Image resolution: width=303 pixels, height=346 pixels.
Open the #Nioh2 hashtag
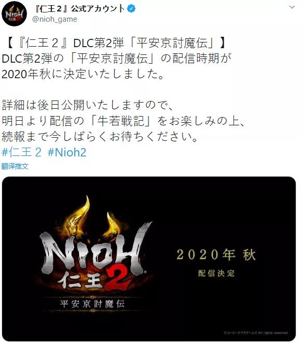click(x=67, y=152)
